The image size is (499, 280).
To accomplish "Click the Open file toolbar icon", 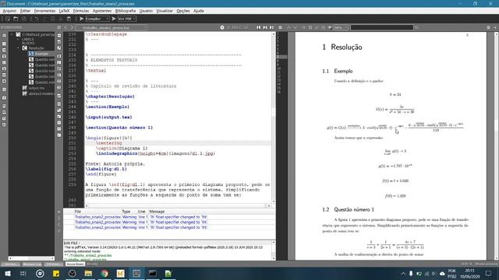I will pos(16,19).
